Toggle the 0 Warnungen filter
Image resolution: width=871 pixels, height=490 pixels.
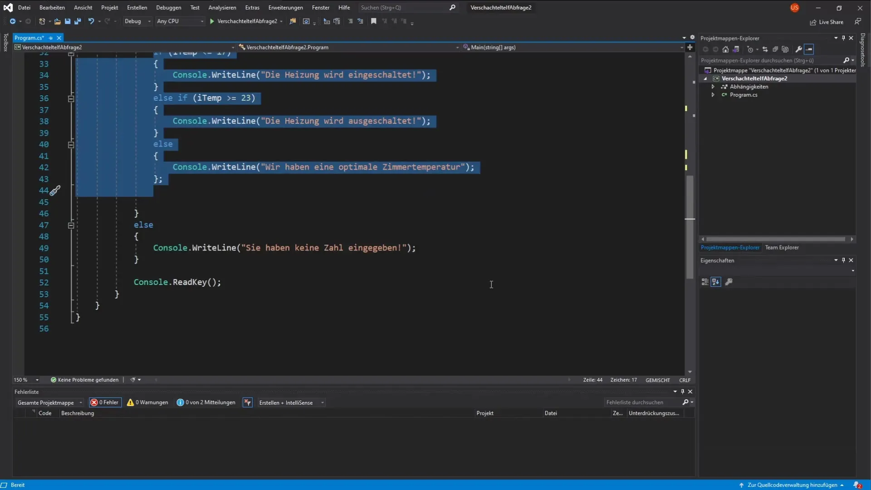click(147, 402)
